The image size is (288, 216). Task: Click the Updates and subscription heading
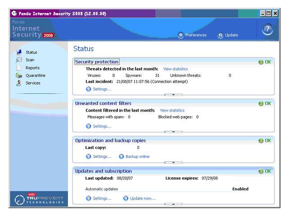click(x=103, y=171)
